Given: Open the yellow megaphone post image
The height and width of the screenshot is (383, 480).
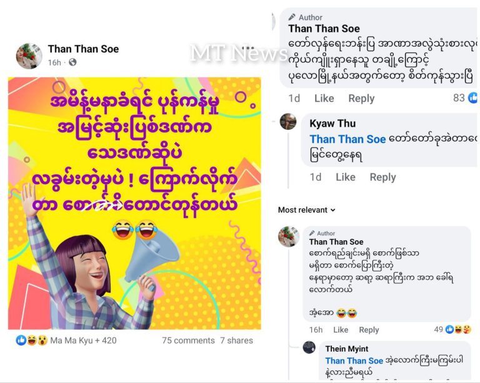Looking at the screenshot, I should tap(134, 203).
